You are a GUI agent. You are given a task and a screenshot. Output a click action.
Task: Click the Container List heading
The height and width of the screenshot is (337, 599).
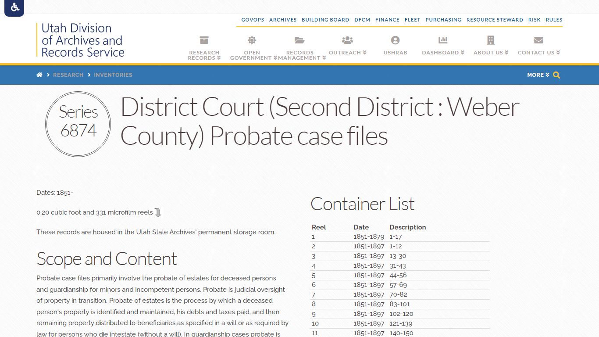[x=362, y=204]
